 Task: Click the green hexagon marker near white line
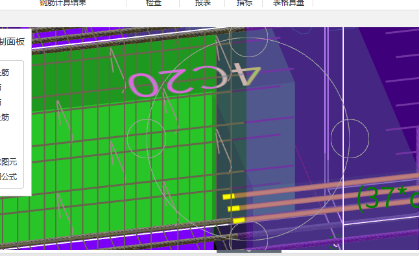(x=335, y=242)
